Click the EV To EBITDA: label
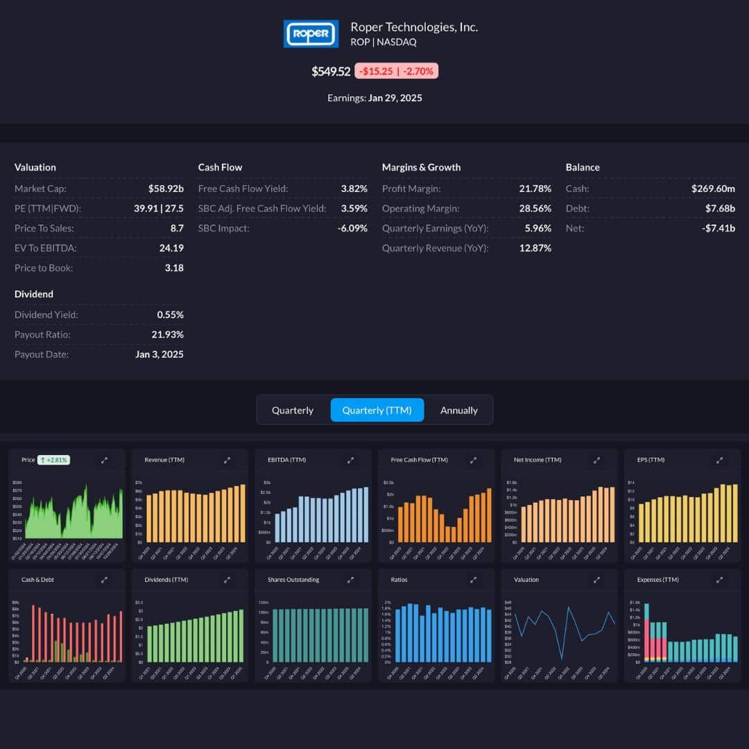Viewport: 749px width, 749px height. pos(45,248)
